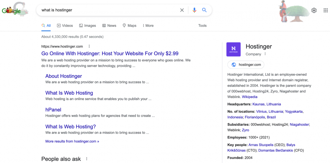Expand More results from hostinger.com
330x163 pixels.
pos(72,141)
